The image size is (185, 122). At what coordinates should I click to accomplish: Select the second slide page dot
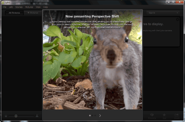point(92,116)
